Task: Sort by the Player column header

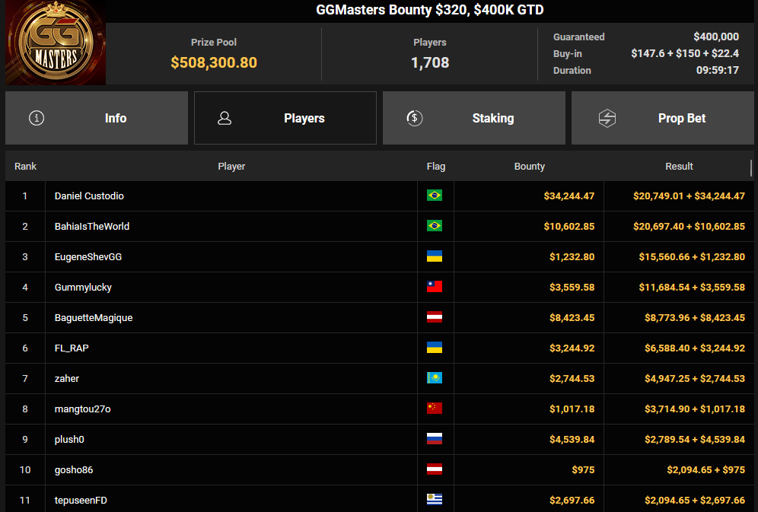Action: 231,166
